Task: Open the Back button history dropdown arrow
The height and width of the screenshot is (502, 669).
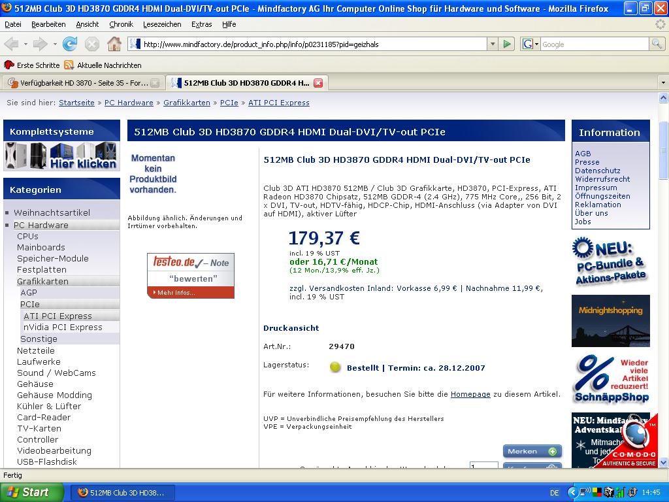Action: [25, 44]
